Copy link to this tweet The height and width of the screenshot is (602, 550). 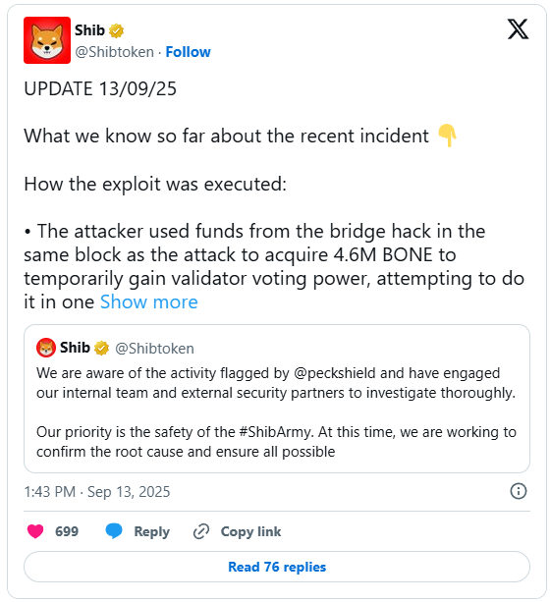point(250,531)
